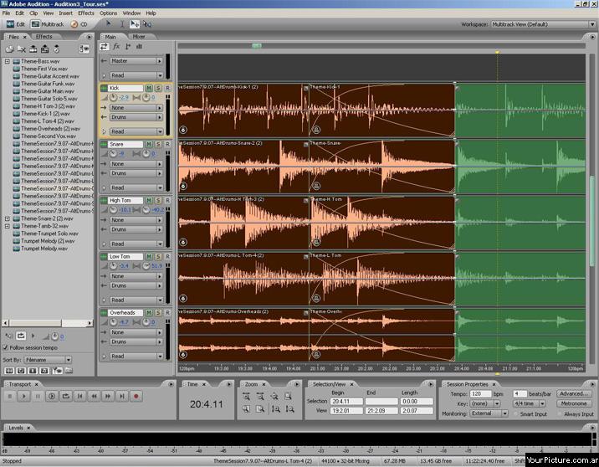Show Input/Output track controls icon
Image resolution: width=599 pixels, height=467 pixels.
[104, 47]
